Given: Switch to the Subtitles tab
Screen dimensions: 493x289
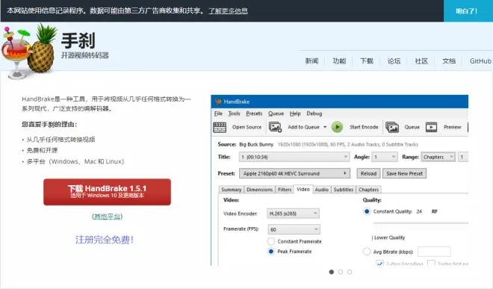Looking at the screenshot, I should coord(344,190).
